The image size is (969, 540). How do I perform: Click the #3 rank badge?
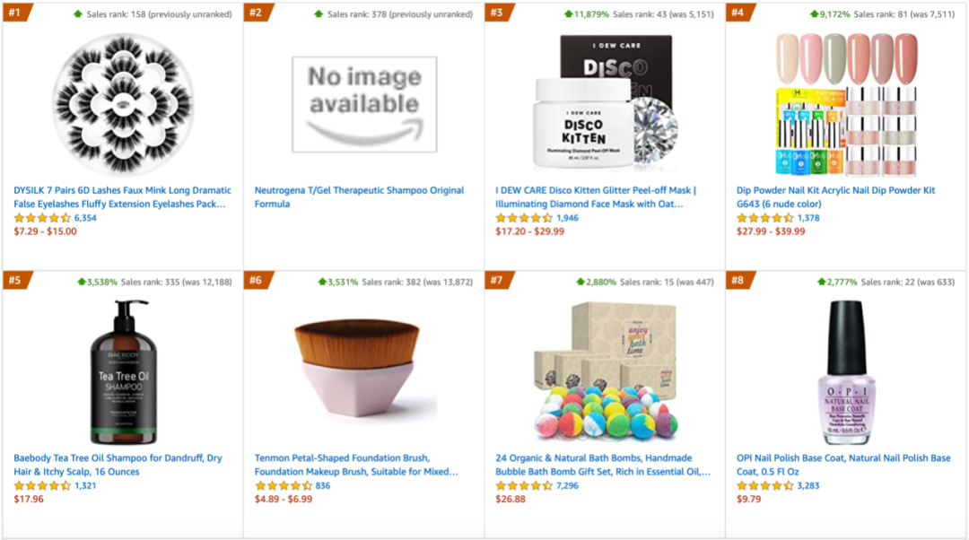tap(496, 13)
